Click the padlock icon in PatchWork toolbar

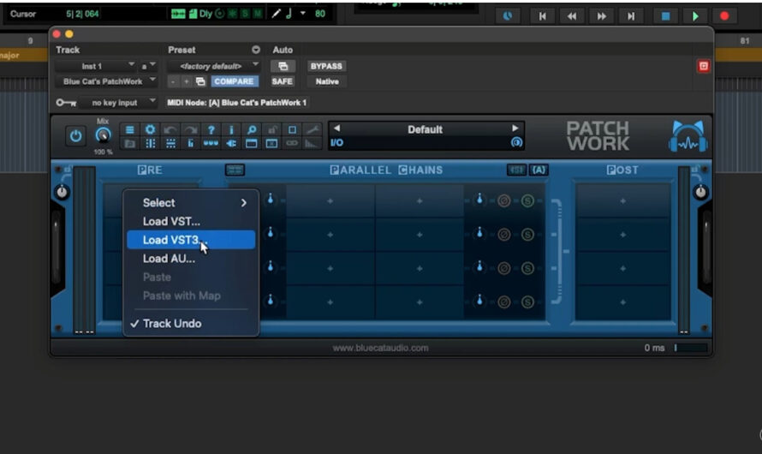coord(272,130)
